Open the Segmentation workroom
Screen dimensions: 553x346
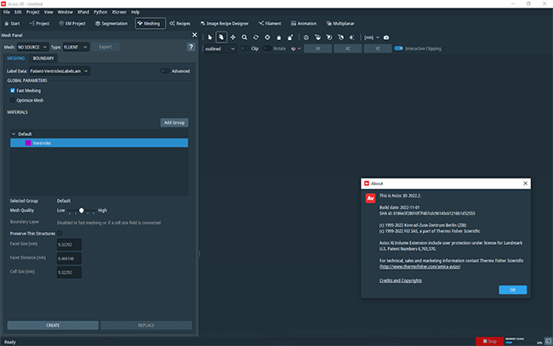tap(111, 24)
